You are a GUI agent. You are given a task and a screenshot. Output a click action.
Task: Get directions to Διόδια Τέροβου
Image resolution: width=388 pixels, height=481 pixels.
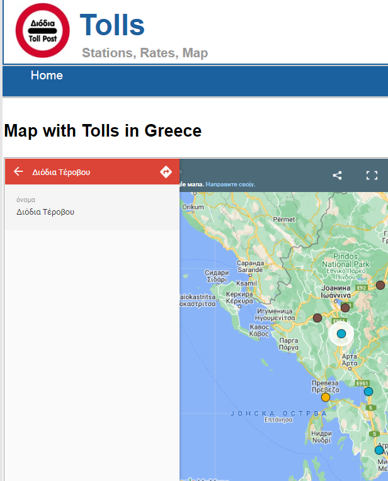[166, 172]
